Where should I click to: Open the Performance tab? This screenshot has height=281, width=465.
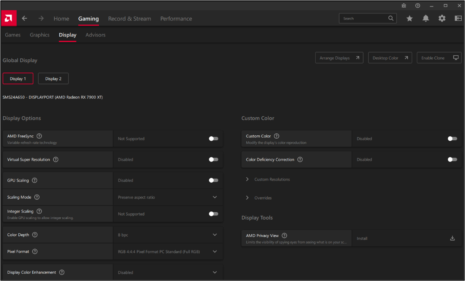click(x=176, y=19)
